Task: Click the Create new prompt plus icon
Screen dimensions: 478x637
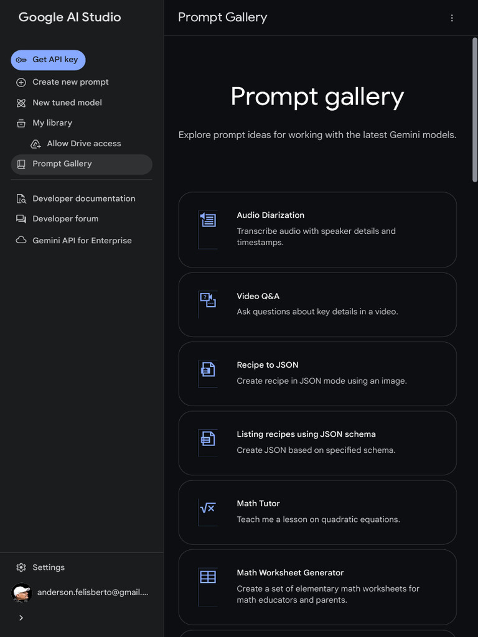Action: (x=21, y=82)
